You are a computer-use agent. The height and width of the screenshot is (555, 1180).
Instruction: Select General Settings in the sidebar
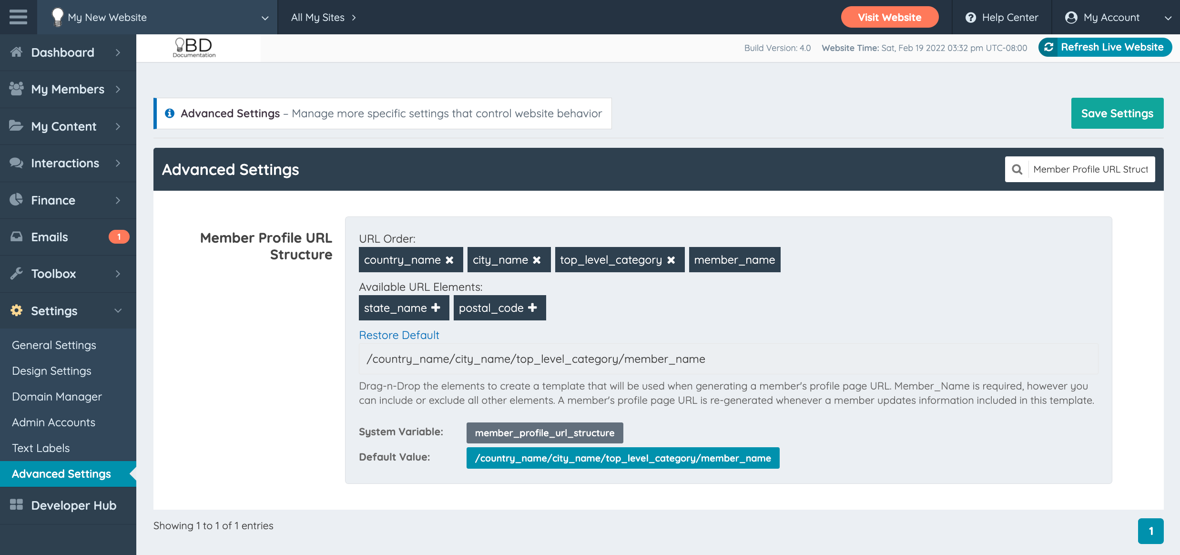[54, 345]
